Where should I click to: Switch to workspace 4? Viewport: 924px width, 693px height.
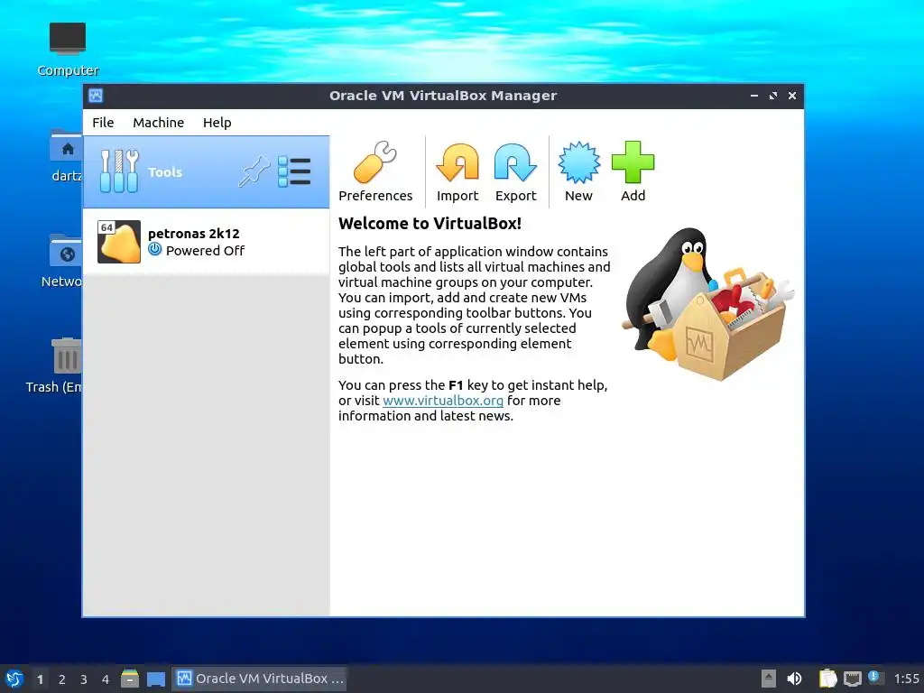pos(105,679)
